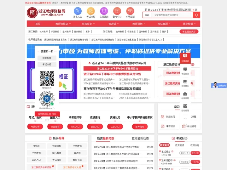Click the 浙江教师资格网 site logo

point(46,13)
